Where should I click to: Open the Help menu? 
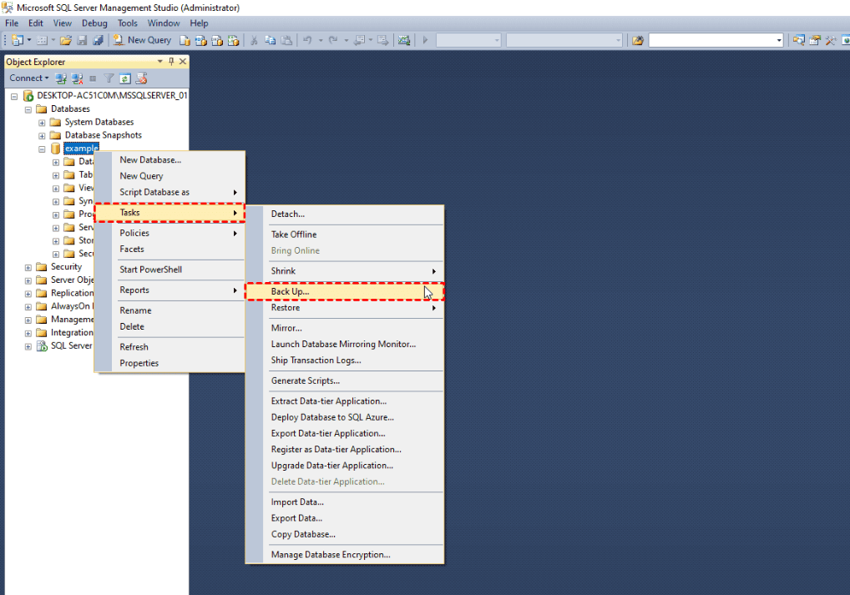click(x=199, y=23)
